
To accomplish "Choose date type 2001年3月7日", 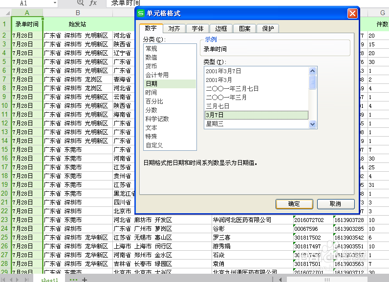I will 257,71.
